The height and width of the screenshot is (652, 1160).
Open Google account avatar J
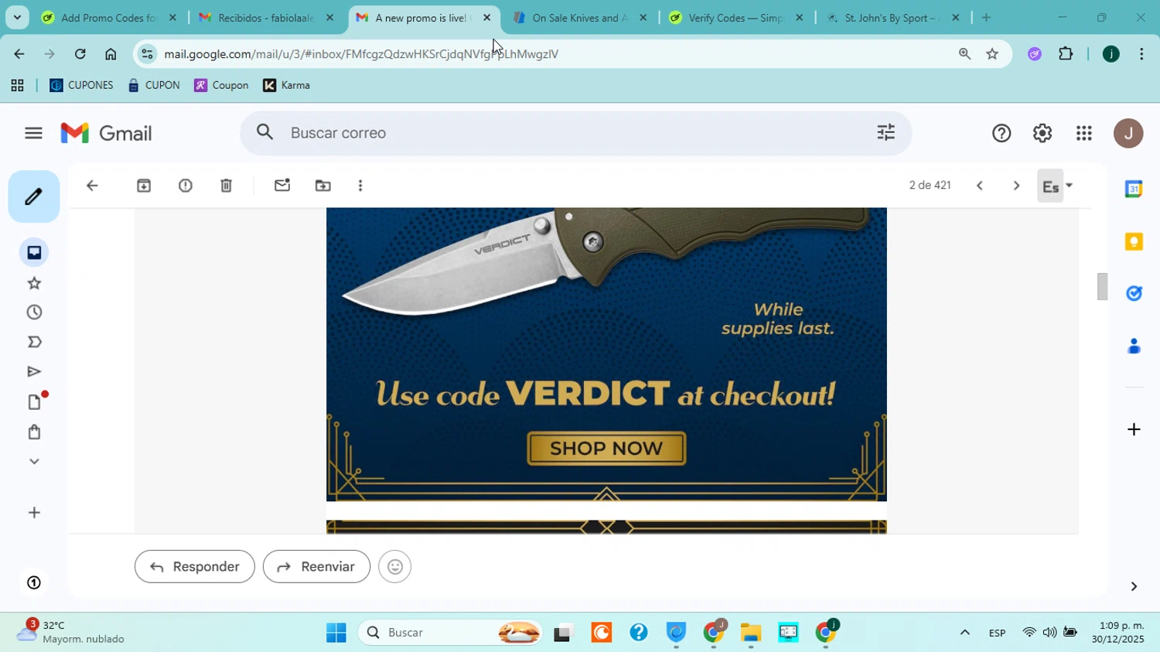point(1128,133)
